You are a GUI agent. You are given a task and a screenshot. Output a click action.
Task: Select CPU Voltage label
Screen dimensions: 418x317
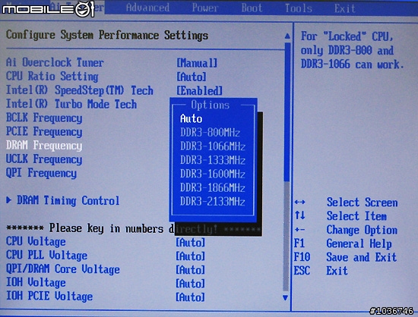point(36,242)
